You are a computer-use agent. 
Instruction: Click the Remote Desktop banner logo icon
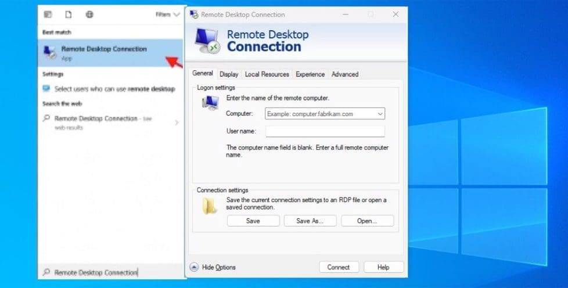(x=207, y=40)
